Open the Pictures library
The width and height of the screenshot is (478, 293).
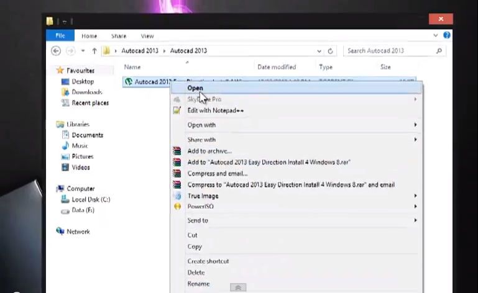83,156
